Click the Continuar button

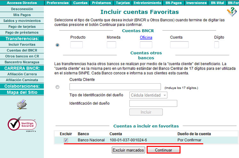point(164,150)
